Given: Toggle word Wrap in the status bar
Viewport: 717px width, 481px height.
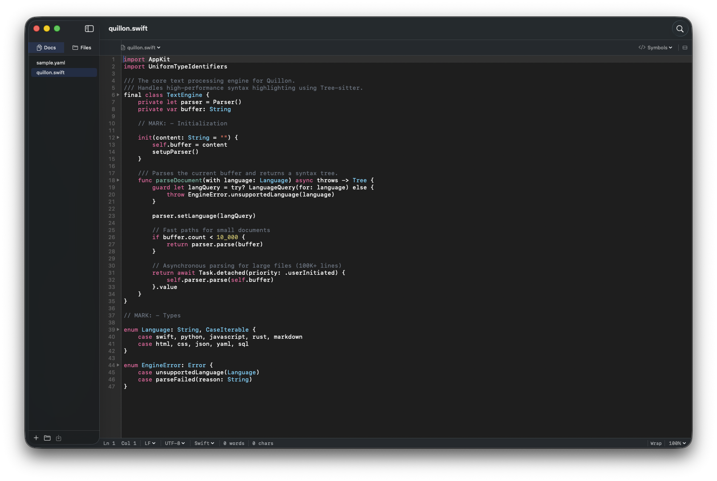Looking at the screenshot, I should [x=656, y=443].
